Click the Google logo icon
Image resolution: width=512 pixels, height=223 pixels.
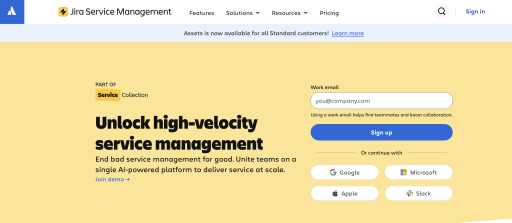tap(332, 172)
